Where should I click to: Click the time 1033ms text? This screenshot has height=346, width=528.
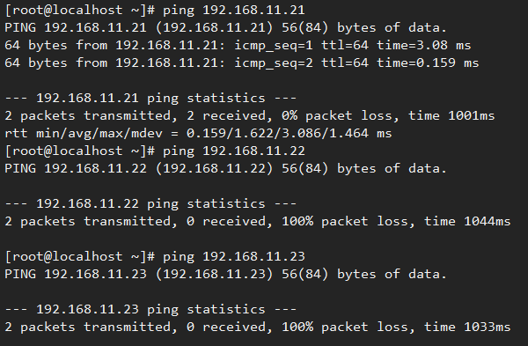click(x=467, y=327)
